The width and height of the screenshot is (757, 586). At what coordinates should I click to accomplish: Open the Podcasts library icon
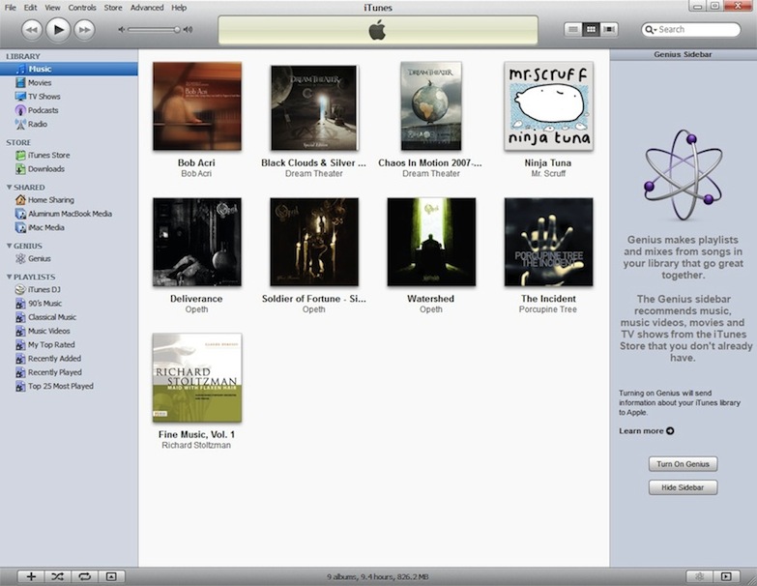pyautogui.click(x=20, y=110)
